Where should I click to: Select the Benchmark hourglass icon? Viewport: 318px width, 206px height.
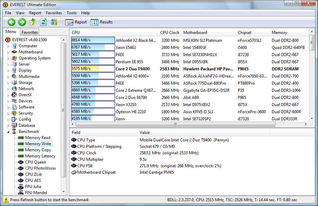point(14,132)
